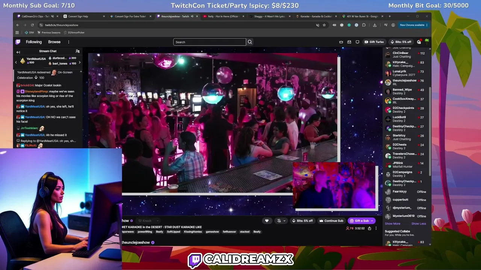Show next leaderboard with right chevron
The height and width of the screenshot is (270, 481).
point(80,63)
